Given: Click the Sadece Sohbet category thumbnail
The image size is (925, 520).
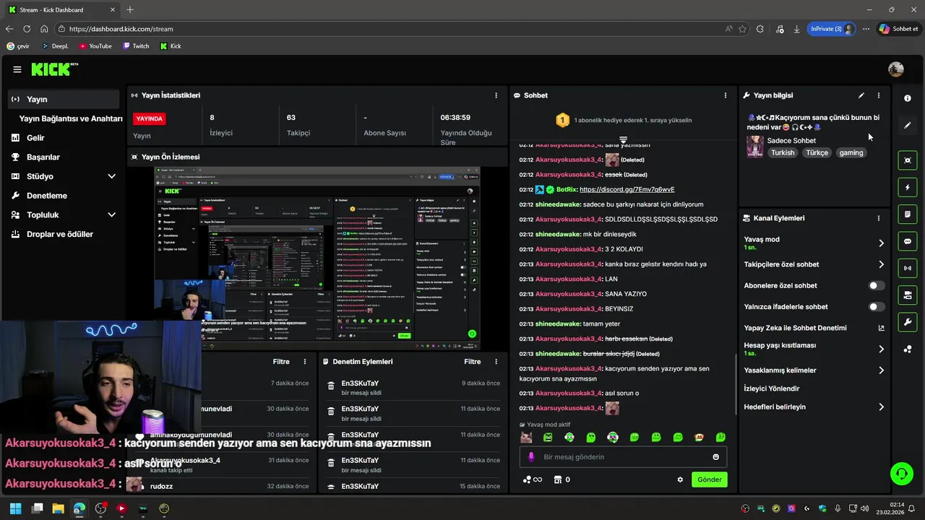Looking at the screenshot, I should (755, 147).
